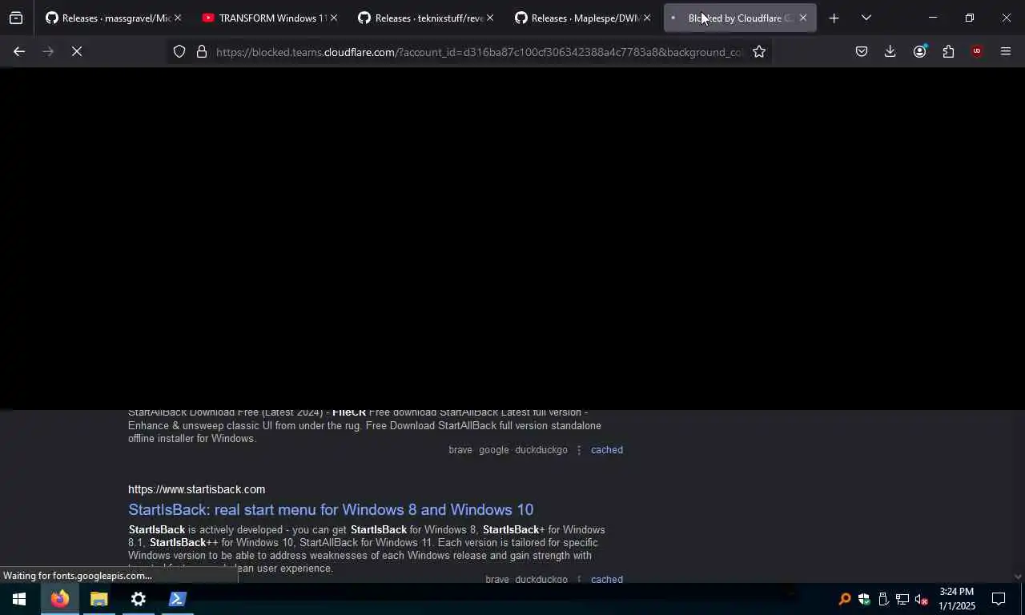Close the massgravel Releases tab
Screen dimensions: 1025x615
(177, 18)
